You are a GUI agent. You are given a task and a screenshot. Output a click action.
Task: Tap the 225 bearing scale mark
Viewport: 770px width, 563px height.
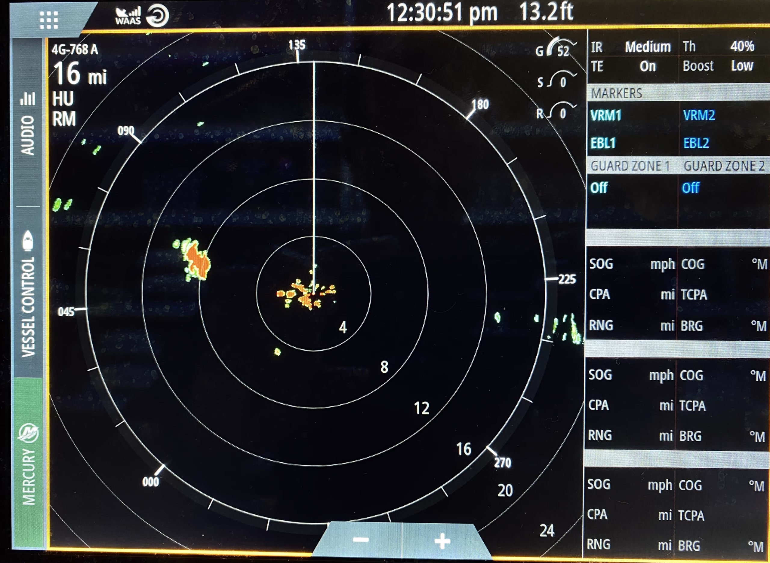pos(567,279)
